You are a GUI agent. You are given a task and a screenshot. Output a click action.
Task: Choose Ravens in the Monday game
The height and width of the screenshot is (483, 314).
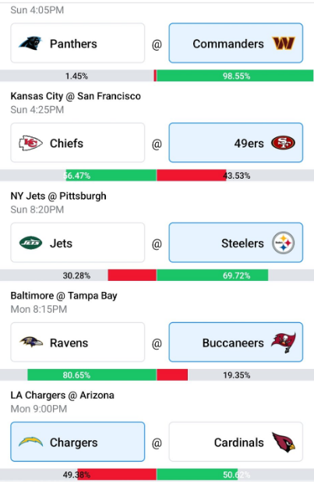pyautogui.click(x=77, y=343)
